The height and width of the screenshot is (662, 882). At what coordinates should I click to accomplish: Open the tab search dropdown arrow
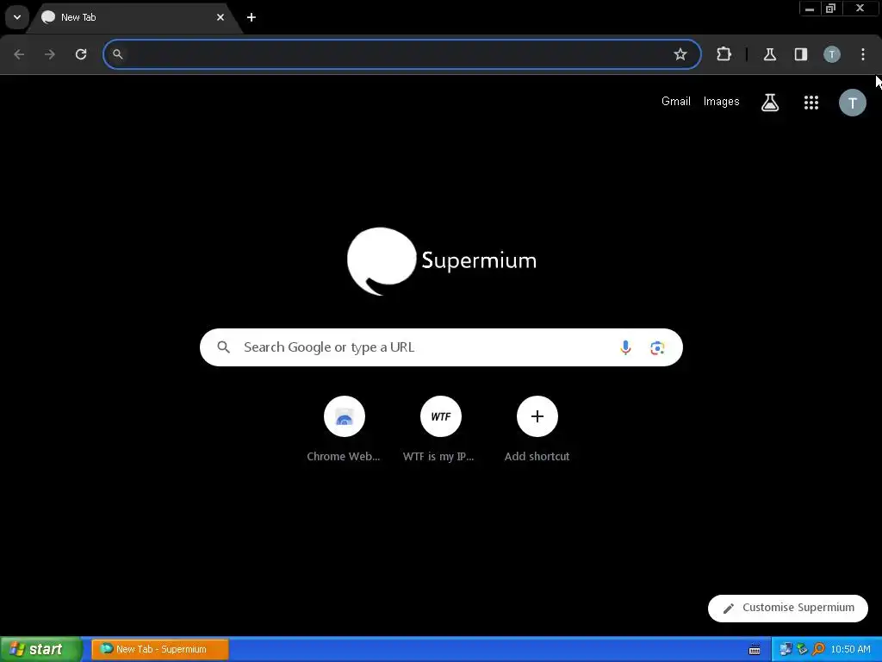pyautogui.click(x=17, y=17)
